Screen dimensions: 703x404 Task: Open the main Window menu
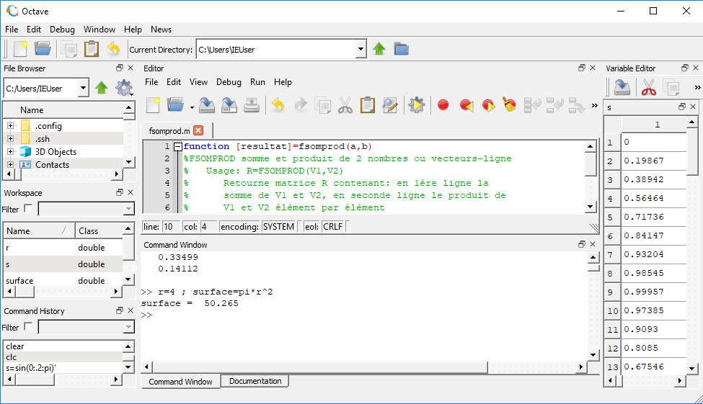tap(99, 30)
